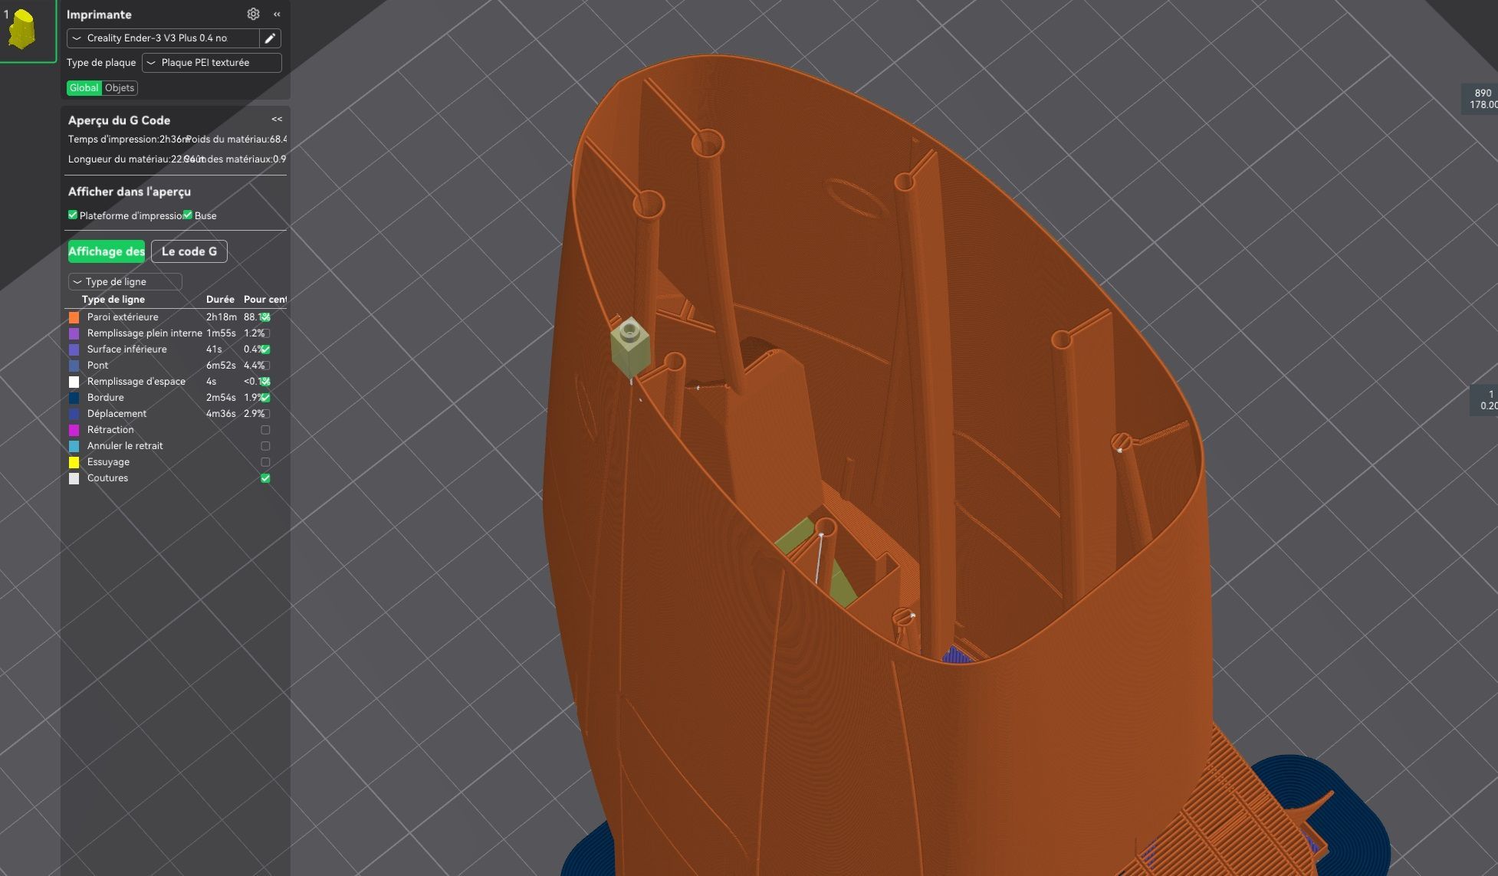Click the Durée column header
This screenshot has height=876, width=1498.
point(220,300)
